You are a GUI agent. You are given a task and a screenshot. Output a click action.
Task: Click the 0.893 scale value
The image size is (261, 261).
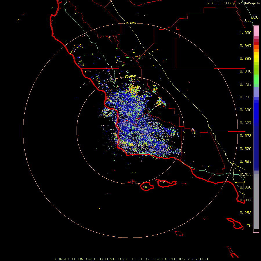[246, 58]
